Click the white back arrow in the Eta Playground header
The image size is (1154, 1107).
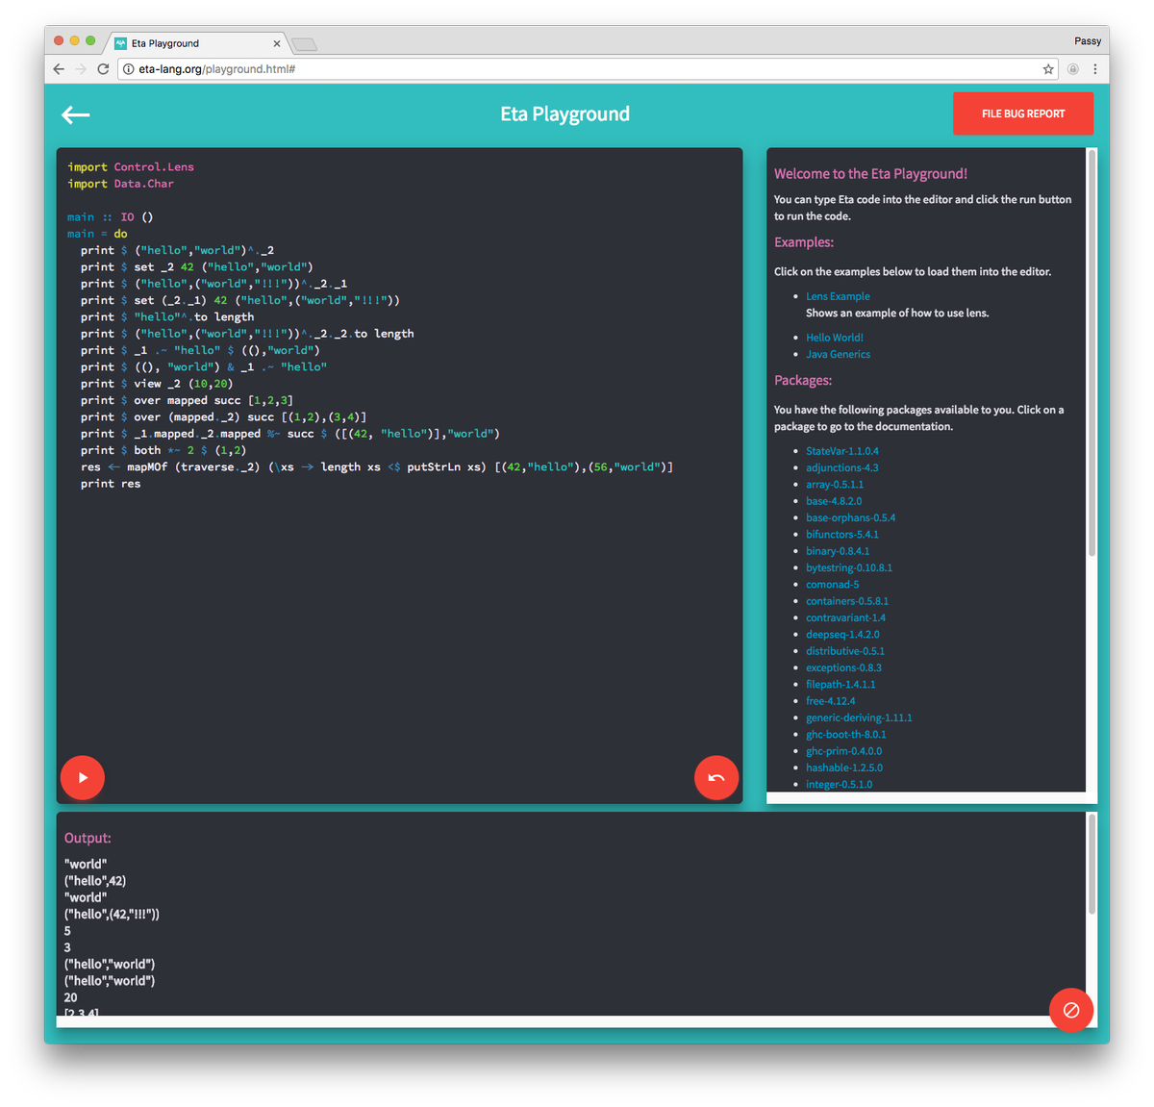(76, 114)
